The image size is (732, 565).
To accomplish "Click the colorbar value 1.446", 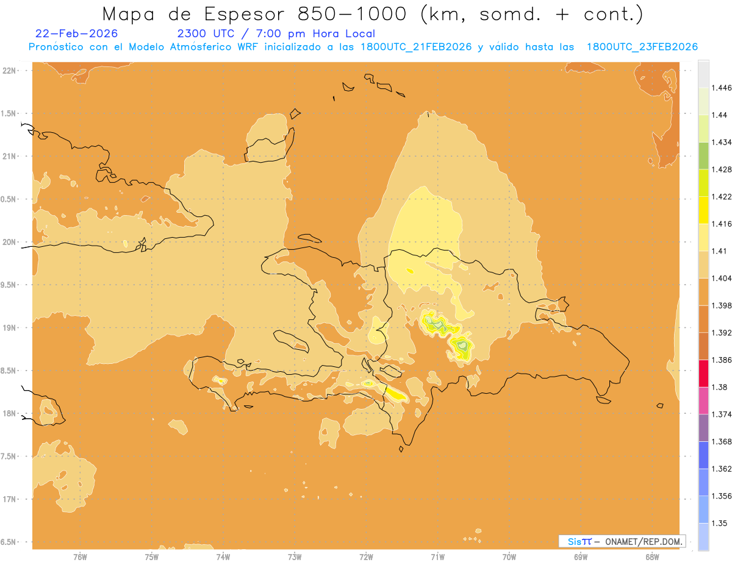I will [x=723, y=88].
